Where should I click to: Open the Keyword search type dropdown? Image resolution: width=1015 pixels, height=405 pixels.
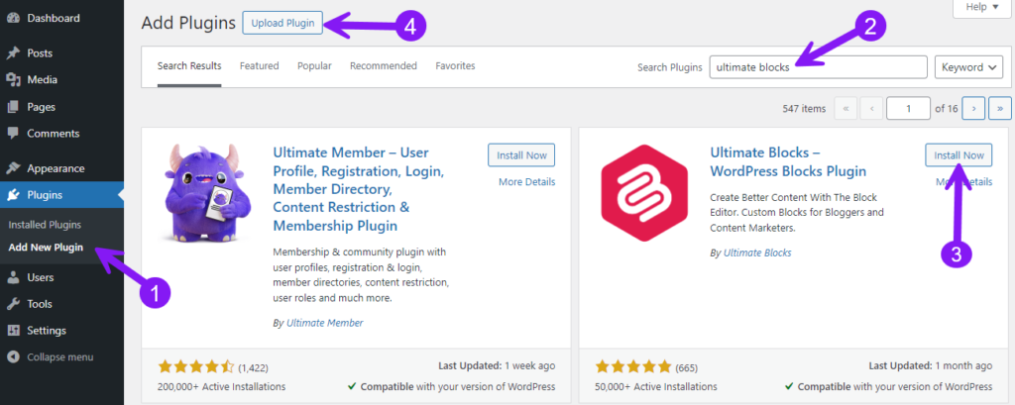969,67
